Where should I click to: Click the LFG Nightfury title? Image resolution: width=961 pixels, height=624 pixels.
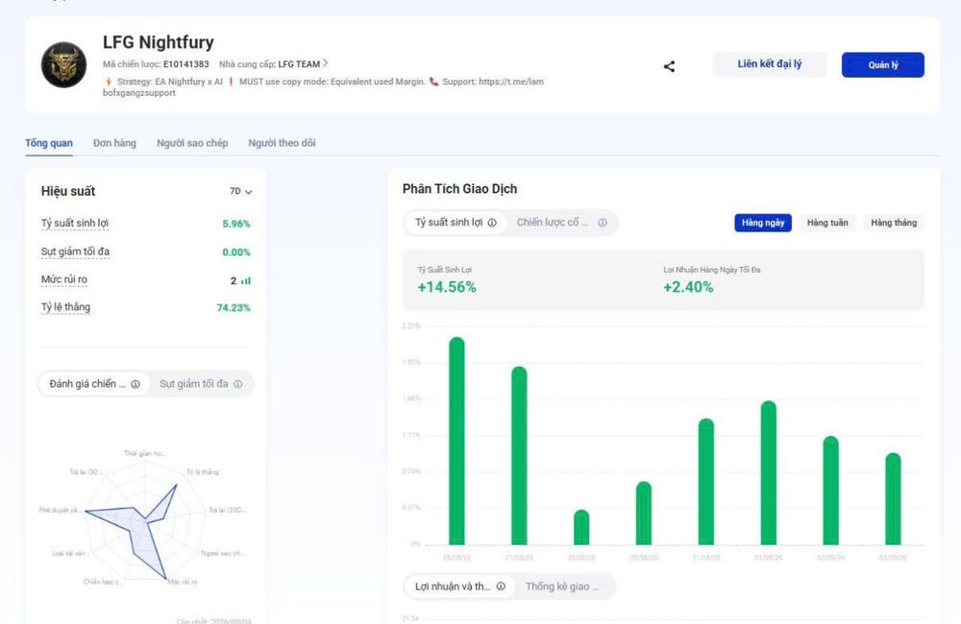(159, 42)
